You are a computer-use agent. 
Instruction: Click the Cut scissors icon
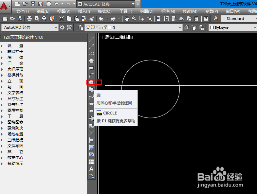(x=62, y=19)
